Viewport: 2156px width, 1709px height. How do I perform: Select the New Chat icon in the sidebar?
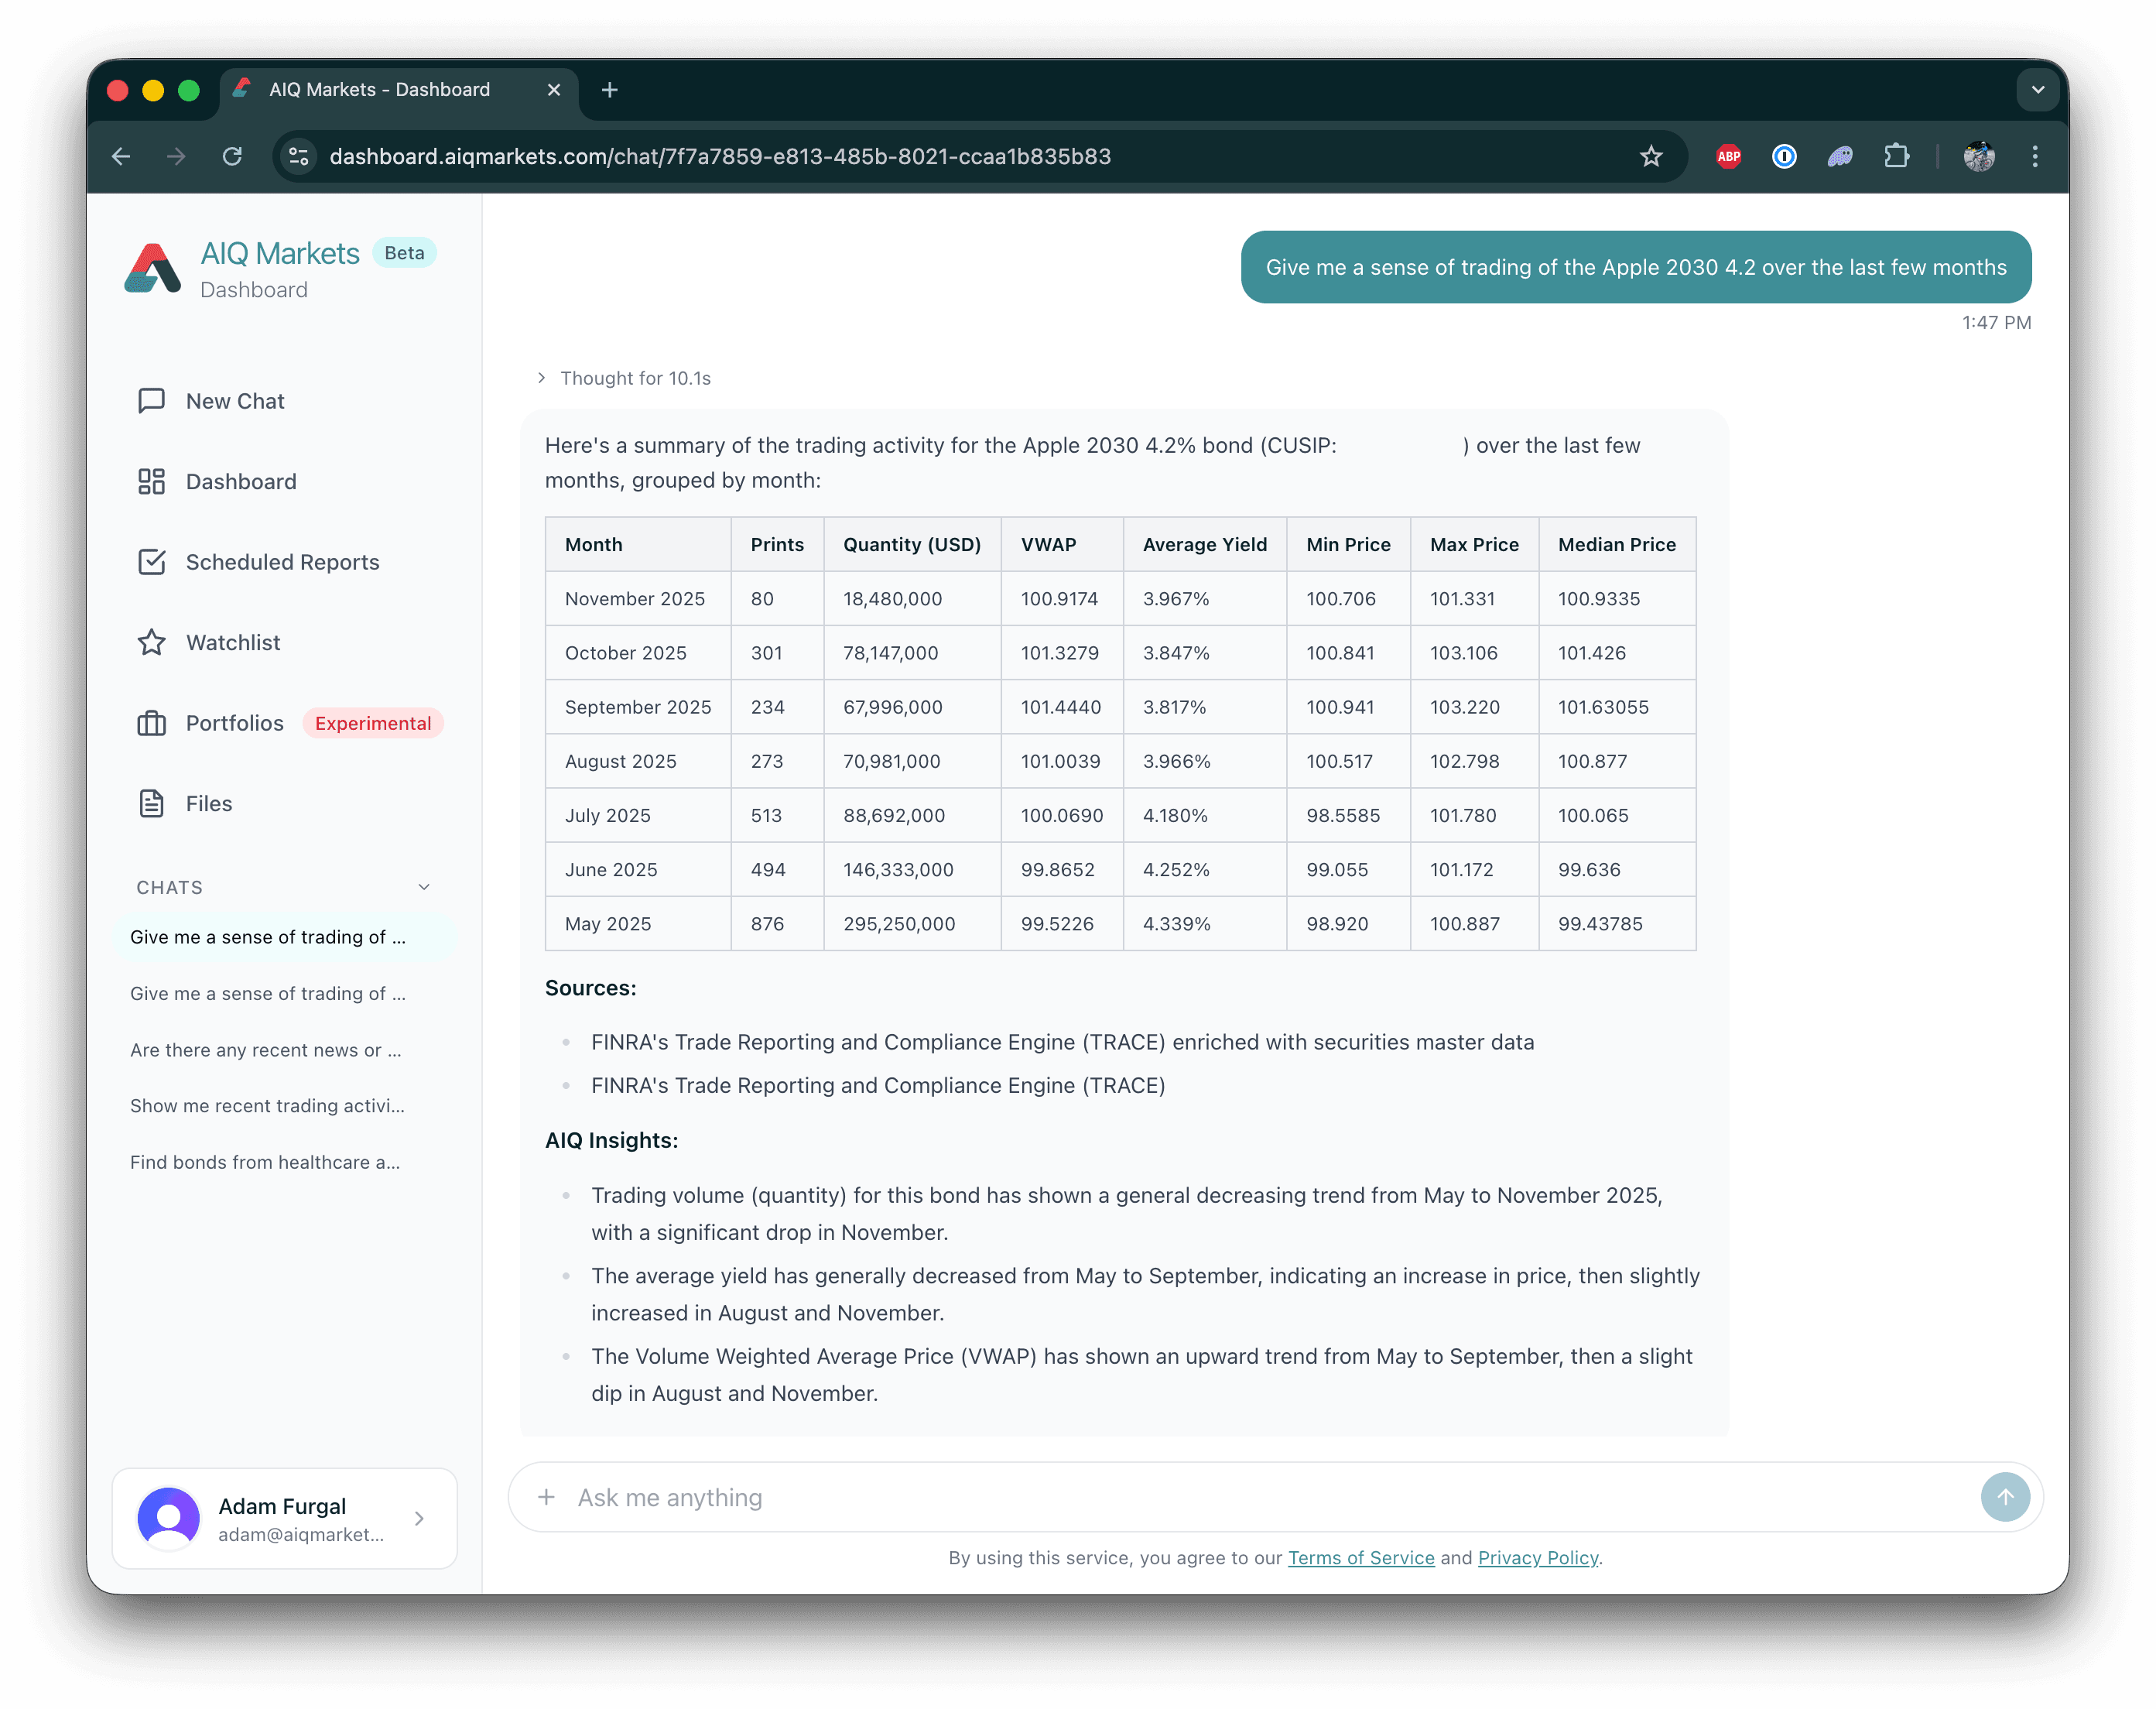click(x=151, y=400)
